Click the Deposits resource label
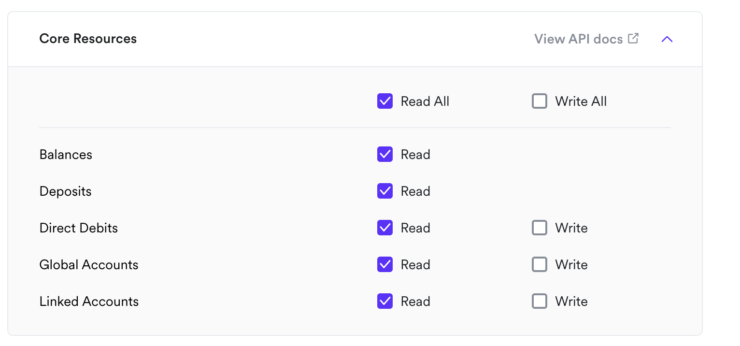The width and height of the screenshot is (740, 346). pos(65,191)
